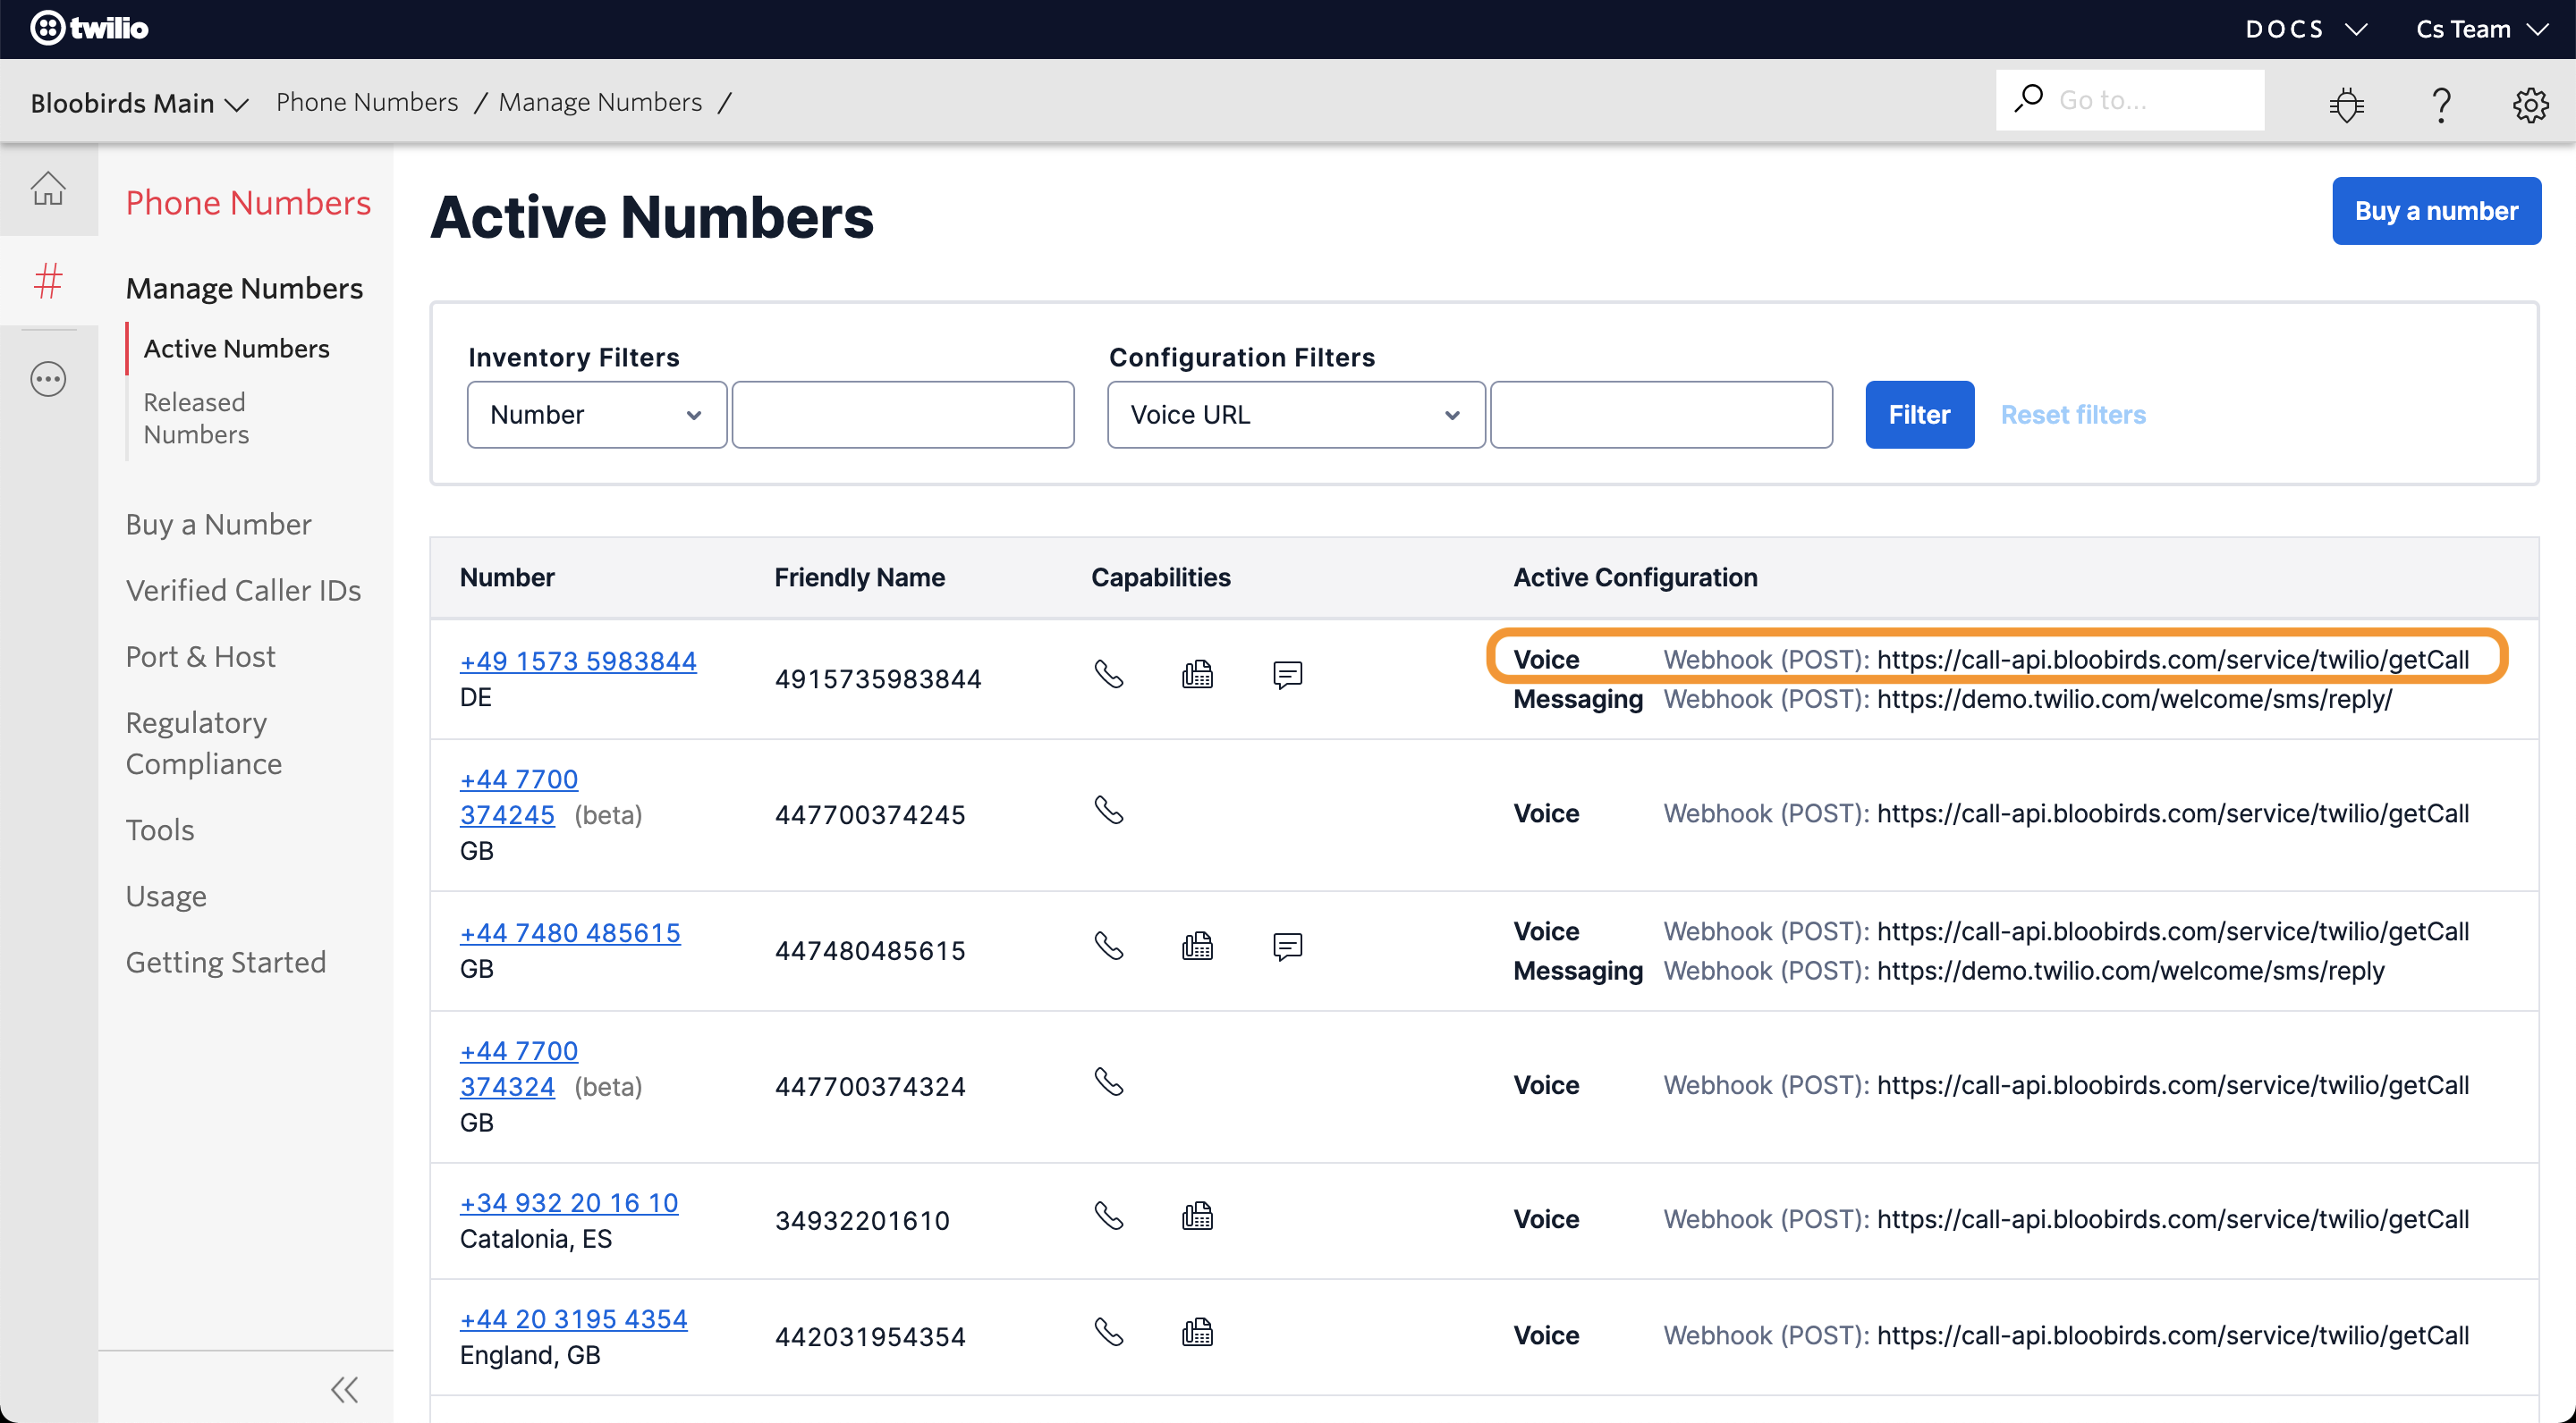Open number +49 1573 5983844
The width and height of the screenshot is (2576, 1423).
click(578, 661)
